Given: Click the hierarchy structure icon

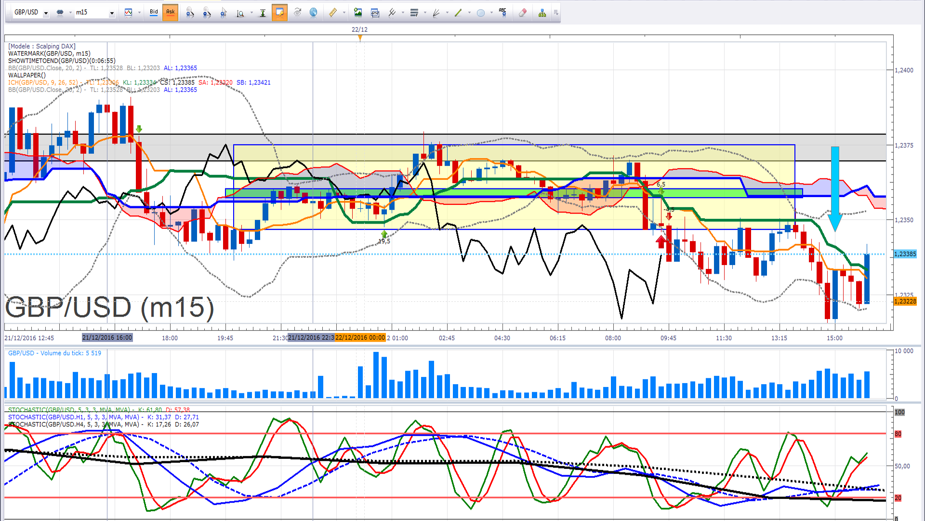Looking at the screenshot, I should [x=542, y=13].
